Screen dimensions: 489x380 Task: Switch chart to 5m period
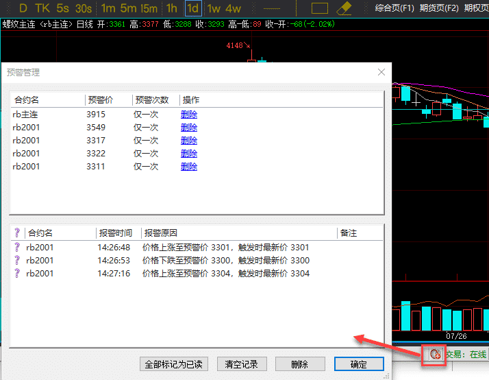pos(128,8)
